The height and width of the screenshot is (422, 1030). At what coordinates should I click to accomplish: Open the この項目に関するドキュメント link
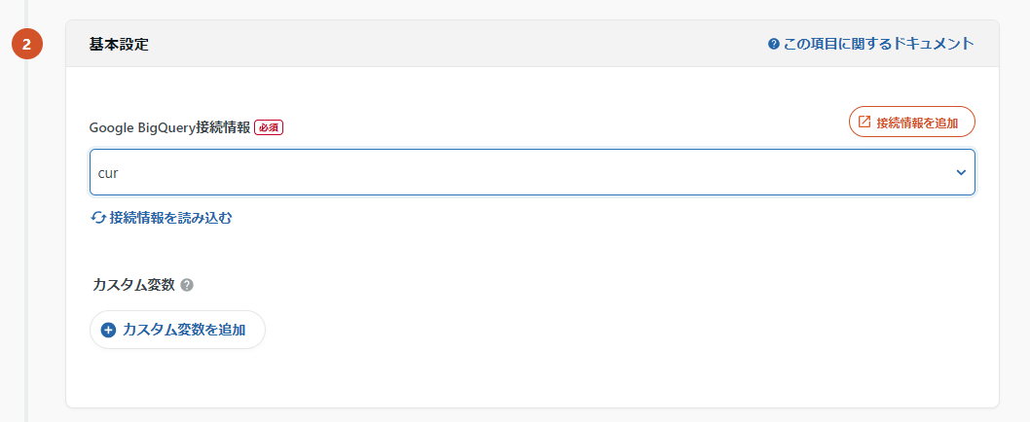click(x=878, y=44)
